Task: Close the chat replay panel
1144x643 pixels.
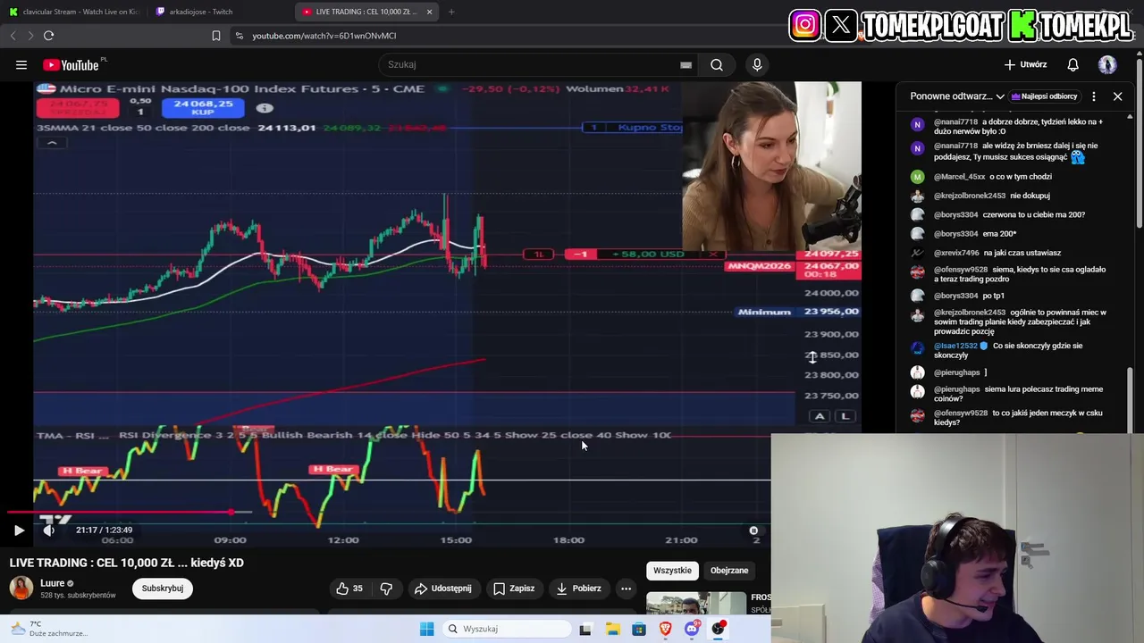Action: tap(1117, 96)
